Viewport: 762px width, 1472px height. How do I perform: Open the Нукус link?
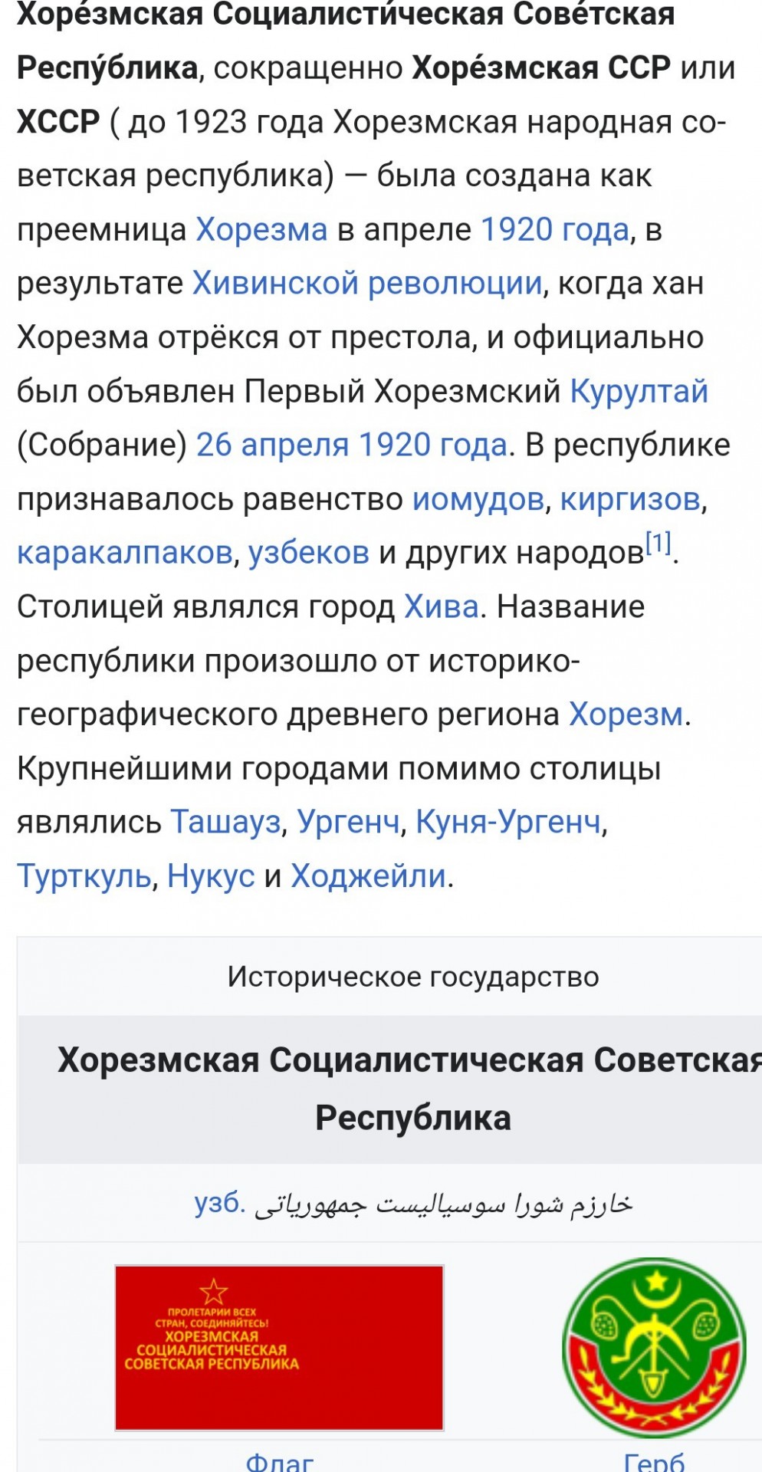pyautogui.click(x=211, y=876)
